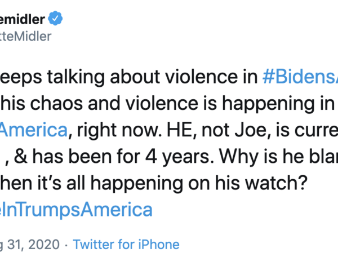338x257 pixels.
Task: Click the words "is happening in"
Action: [272, 104]
